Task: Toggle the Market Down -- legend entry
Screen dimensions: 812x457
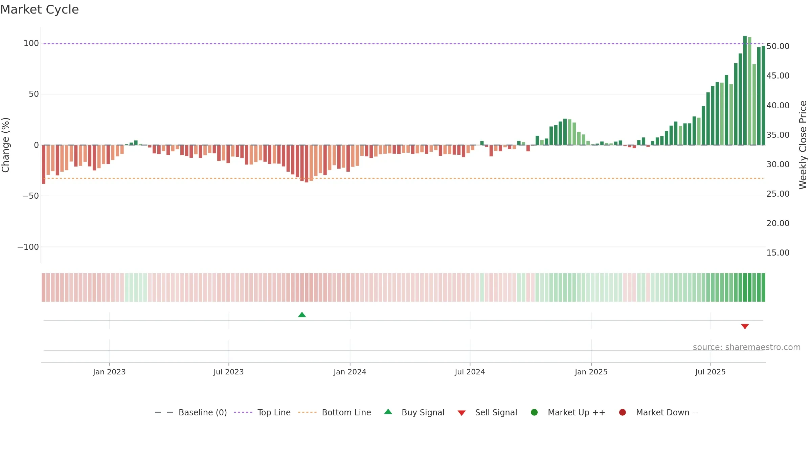Action: click(x=658, y=412)
